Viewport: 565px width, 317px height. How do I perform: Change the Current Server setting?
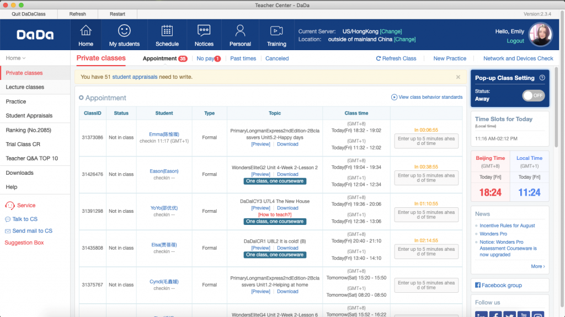[x=391, y=31]
